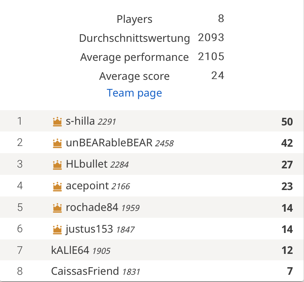The image size is (304, 282).
Task: Open player s-hilla's profile
Action: click(80, 121)
